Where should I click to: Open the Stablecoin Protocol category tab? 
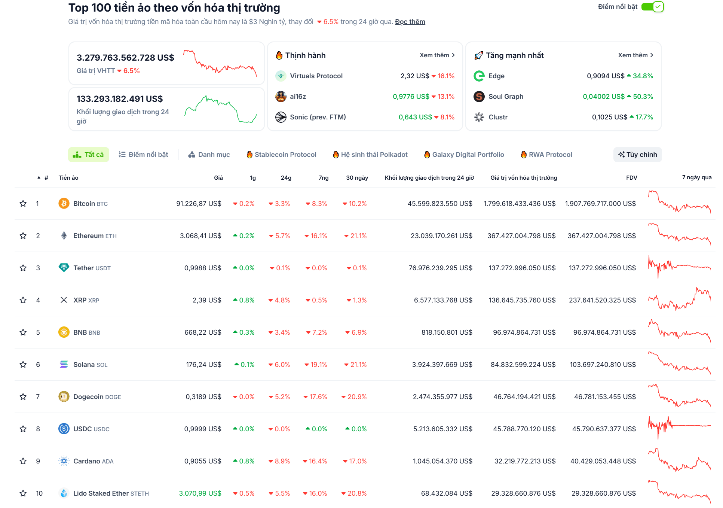[x=282, y=155]
